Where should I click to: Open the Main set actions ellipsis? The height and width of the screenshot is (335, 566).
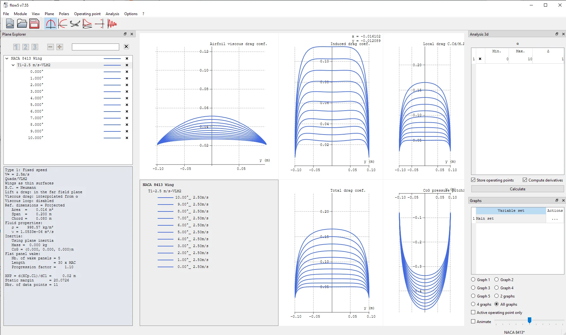click(555, 218)
